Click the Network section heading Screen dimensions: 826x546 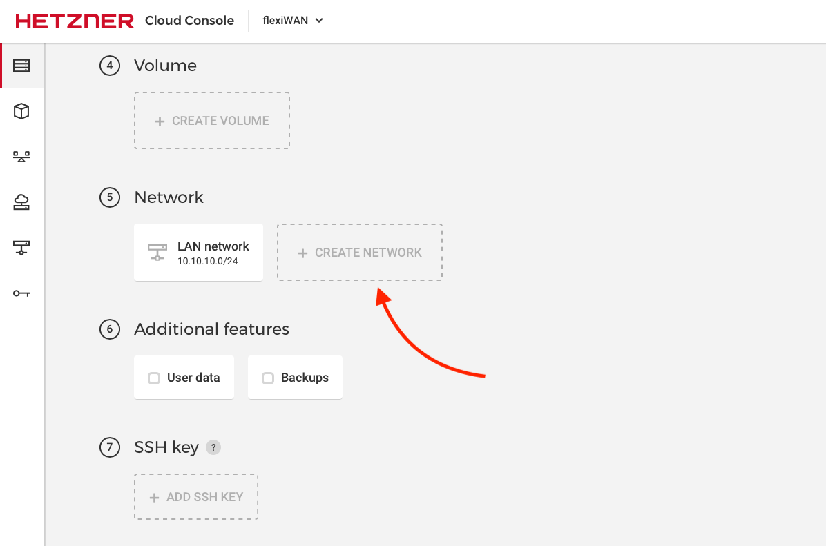(169, 197)
